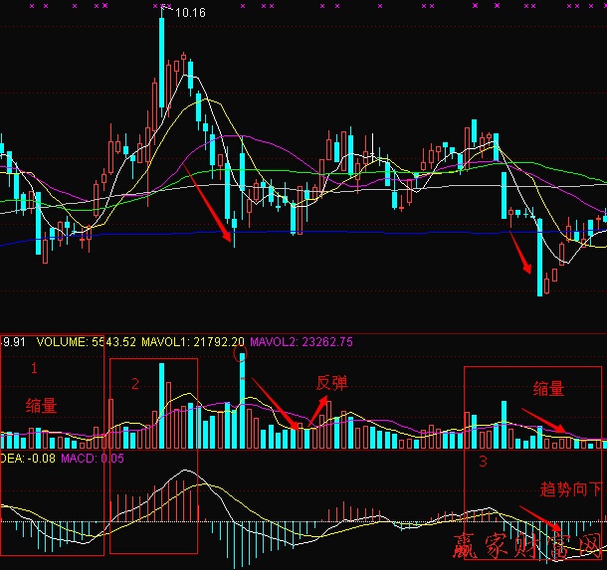Click the 反弹 annotation text
607x570 pixels.
tap(331, 383)
